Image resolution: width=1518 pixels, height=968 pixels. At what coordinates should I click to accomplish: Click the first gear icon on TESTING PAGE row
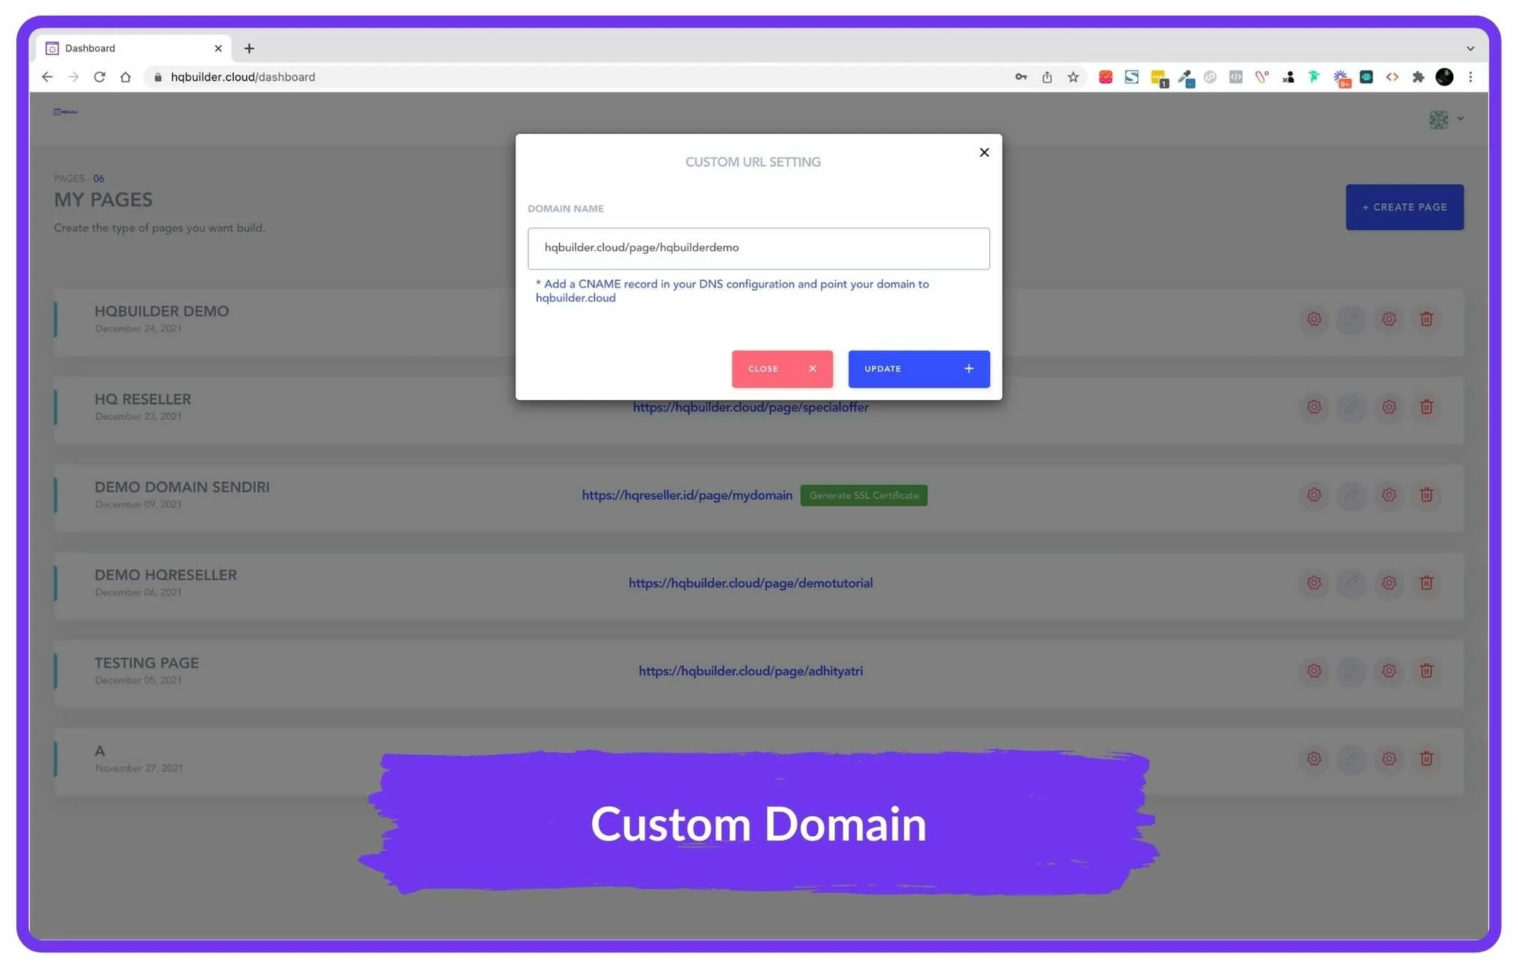(1314, 671)
